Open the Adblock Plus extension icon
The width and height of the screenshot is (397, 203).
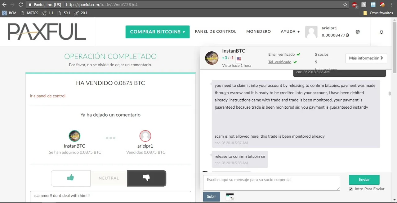[355, 5]
